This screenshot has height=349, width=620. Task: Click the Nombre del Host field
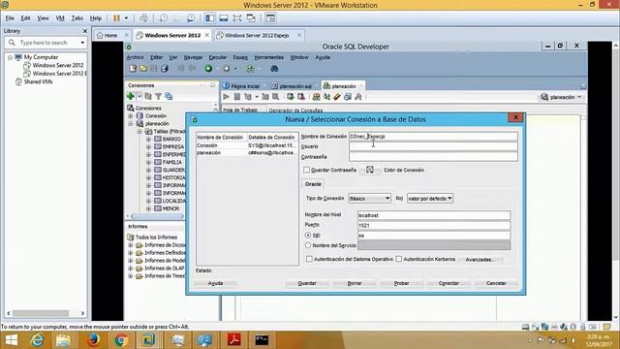point(434,215)
